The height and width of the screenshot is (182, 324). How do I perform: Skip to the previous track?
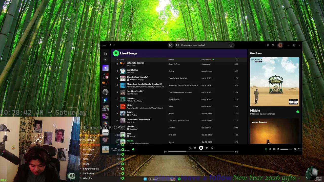[195, 148]
